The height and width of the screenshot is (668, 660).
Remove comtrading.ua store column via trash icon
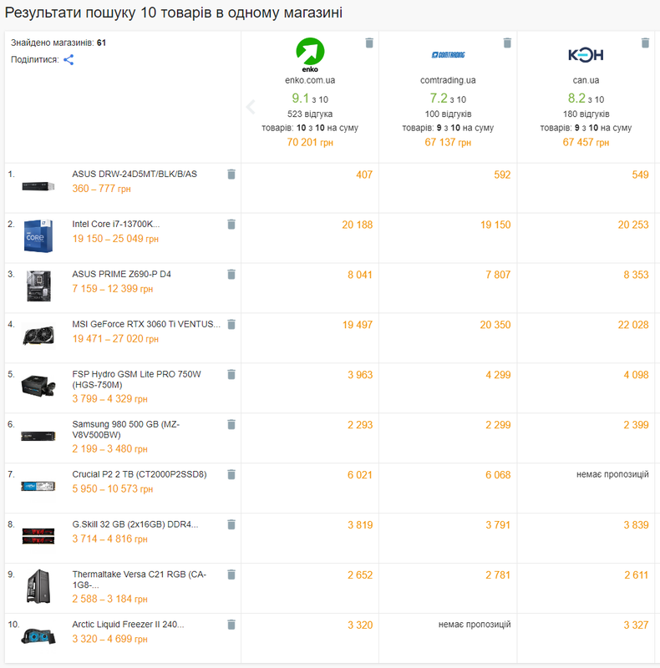click(x=507, y=43)
